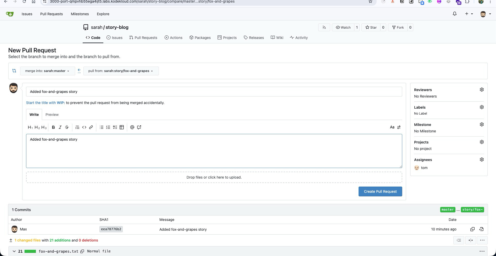Screen dimensions: 496x256
Task: Apply italic formatting in the editor
Action: click(60, 127)
